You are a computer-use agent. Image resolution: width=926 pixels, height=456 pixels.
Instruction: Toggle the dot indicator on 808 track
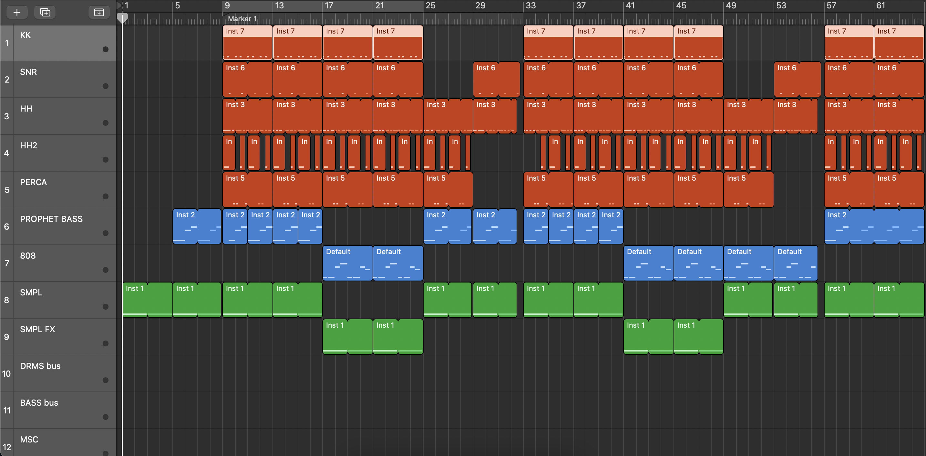point(105,270)
